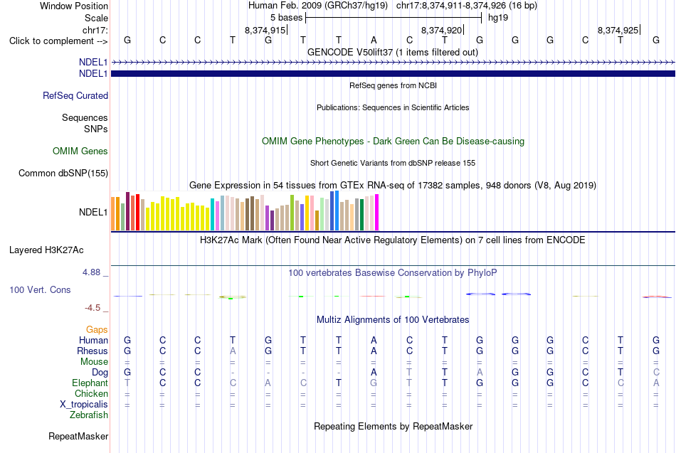Screen dimensions: 676x453
Task: Click position marker 8,374,925
Action: click(x=618, y=30)
